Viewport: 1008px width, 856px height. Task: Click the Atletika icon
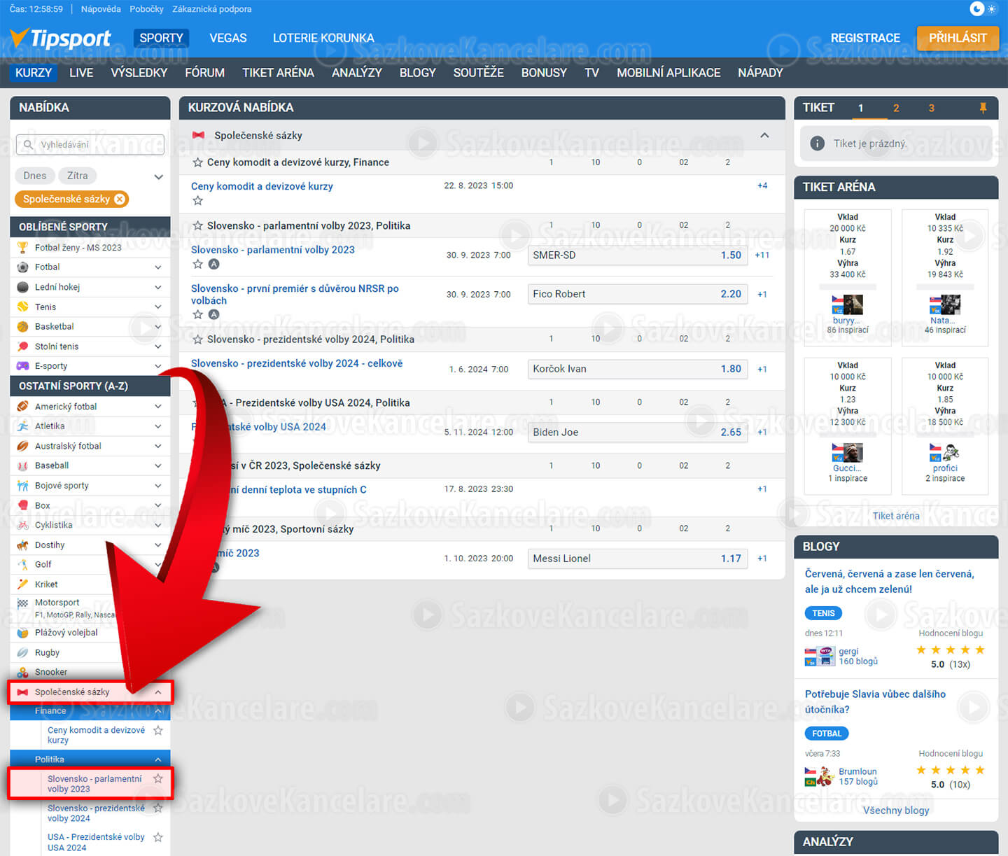22,426
